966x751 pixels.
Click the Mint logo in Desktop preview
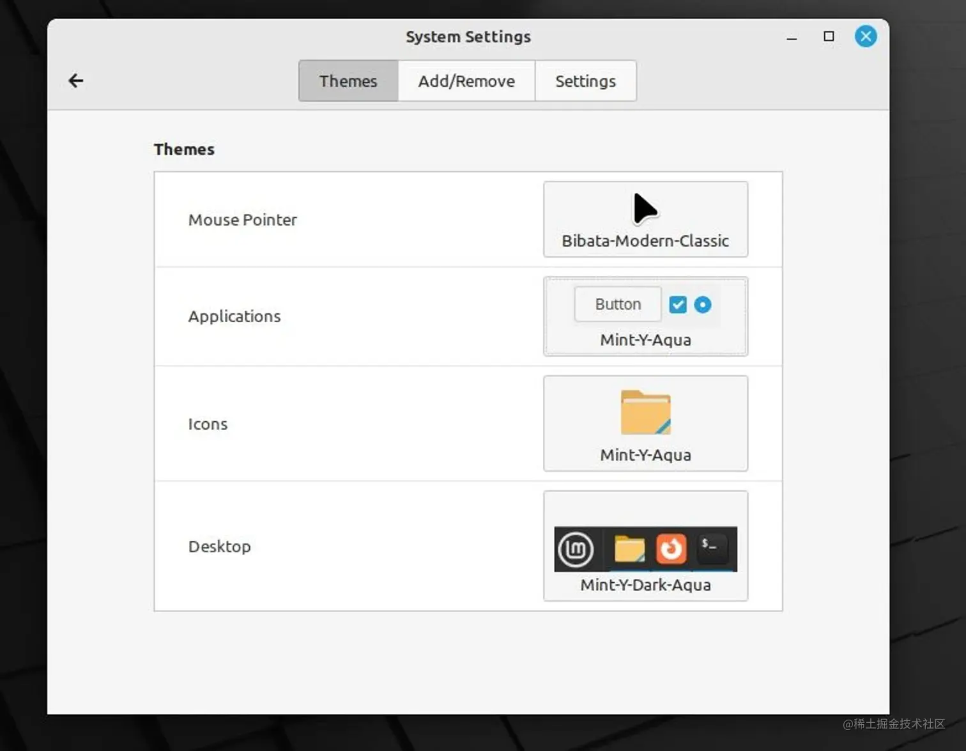pos(576,549)
